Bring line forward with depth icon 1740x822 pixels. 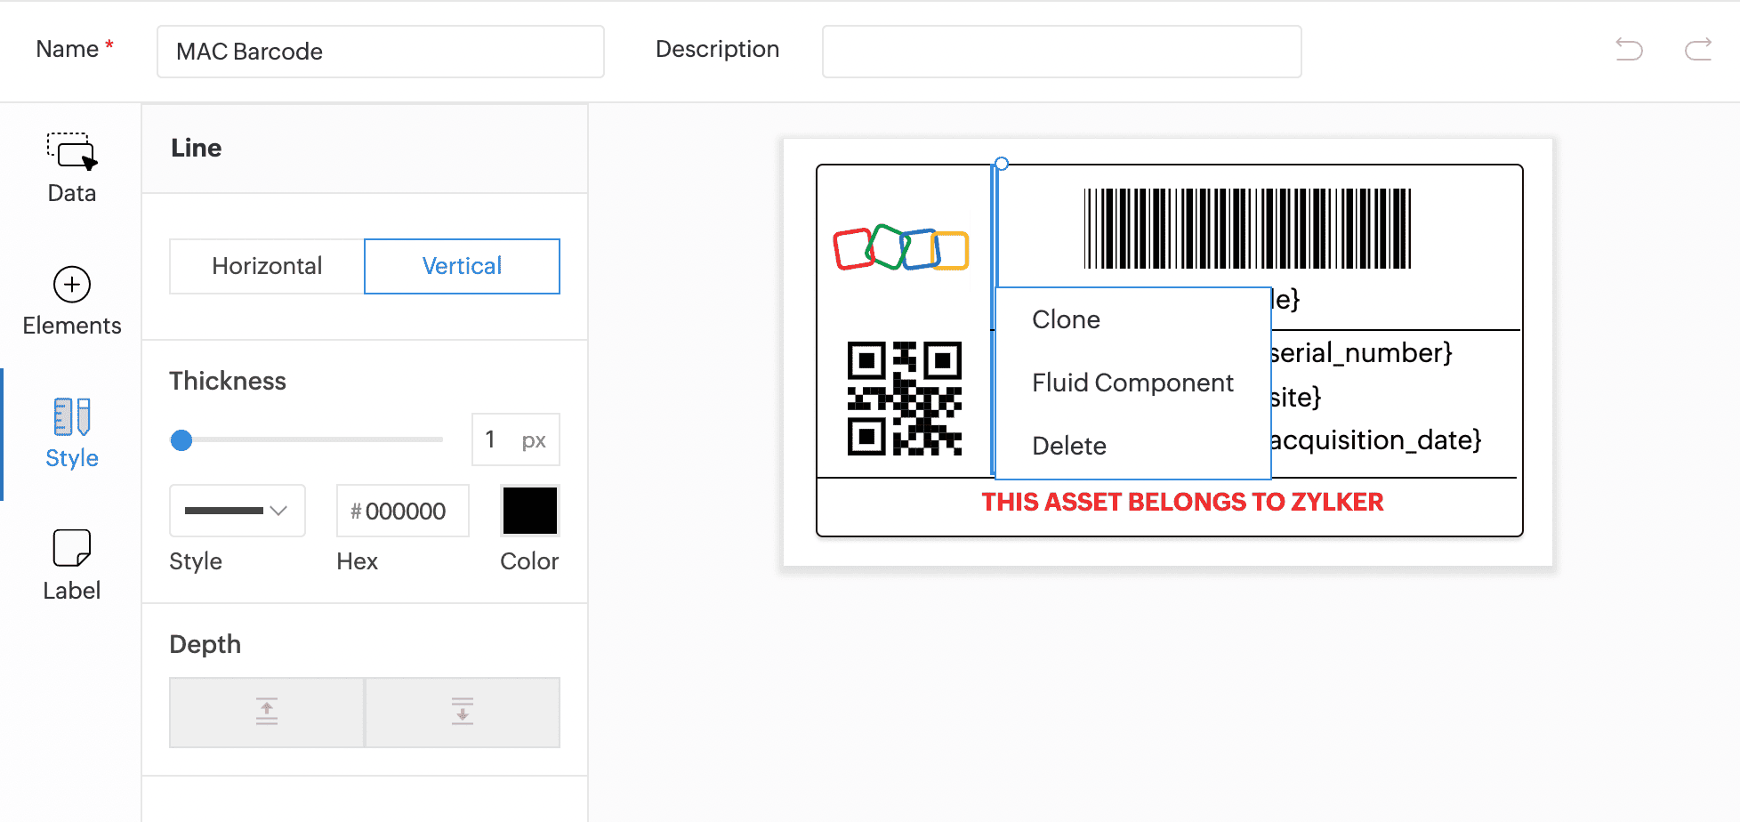coord(267,712)
